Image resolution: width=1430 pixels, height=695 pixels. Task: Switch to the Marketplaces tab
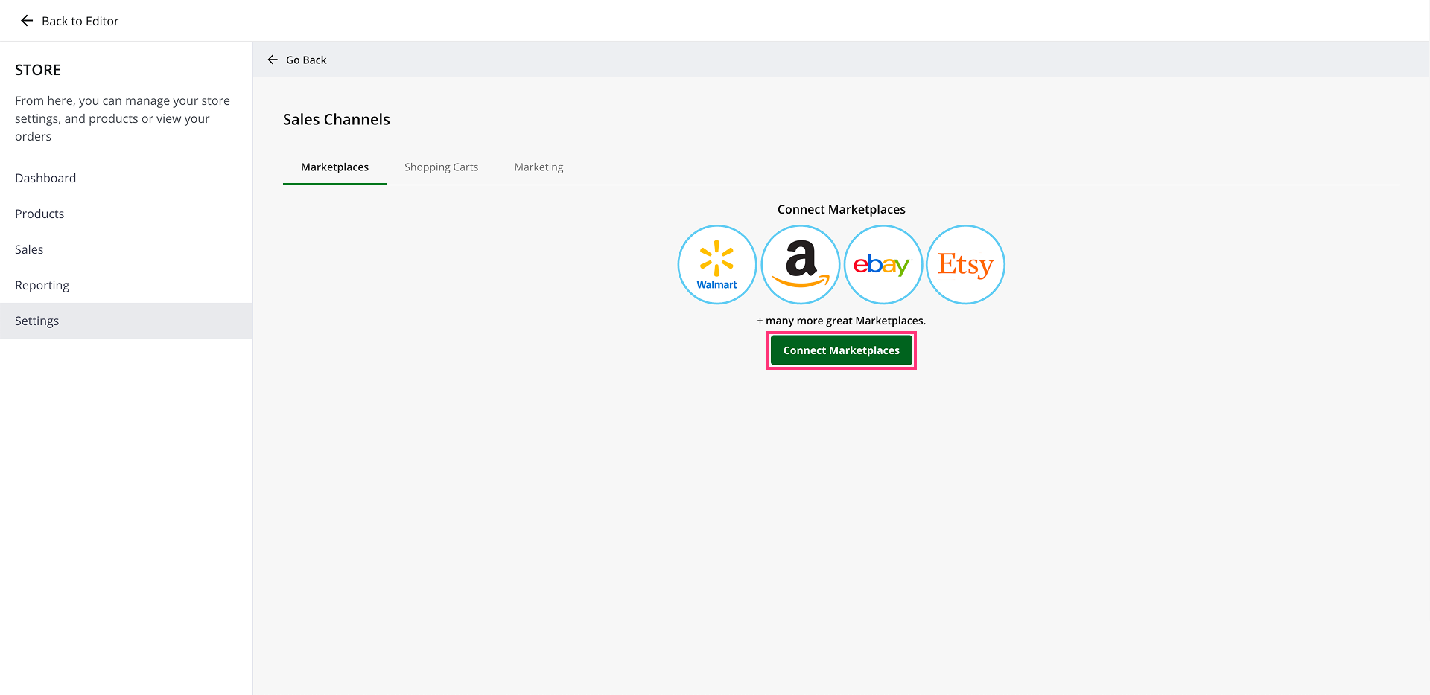(334, 167)
